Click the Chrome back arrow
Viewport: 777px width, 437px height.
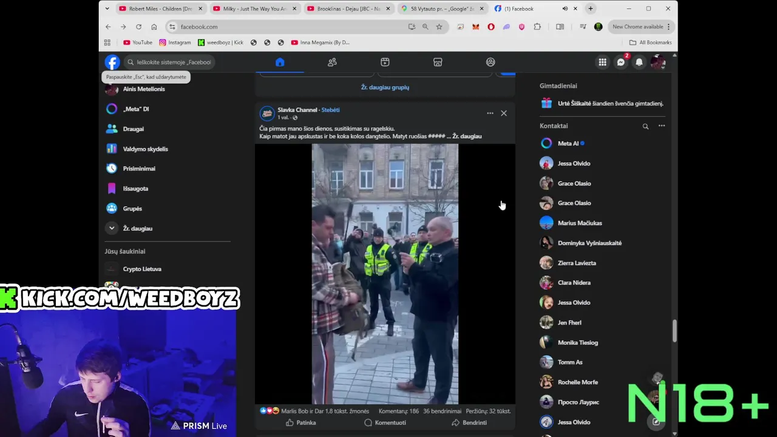click(108, 27)
